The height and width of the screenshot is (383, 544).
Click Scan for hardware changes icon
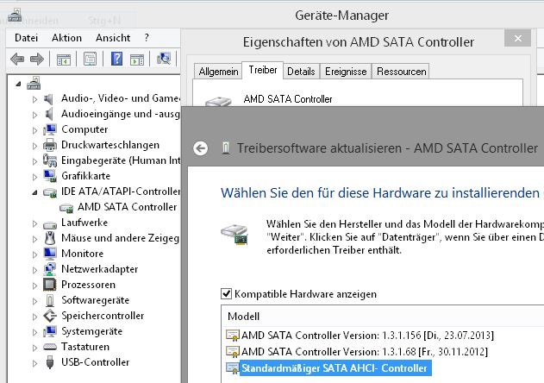(164, 59)
